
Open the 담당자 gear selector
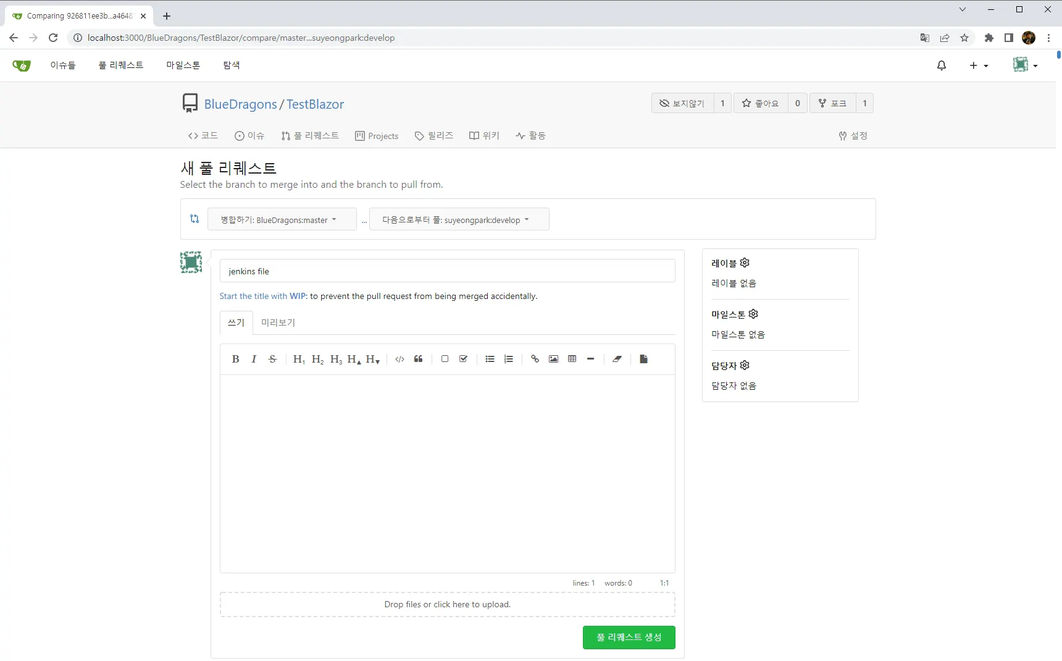click(745, 365)
